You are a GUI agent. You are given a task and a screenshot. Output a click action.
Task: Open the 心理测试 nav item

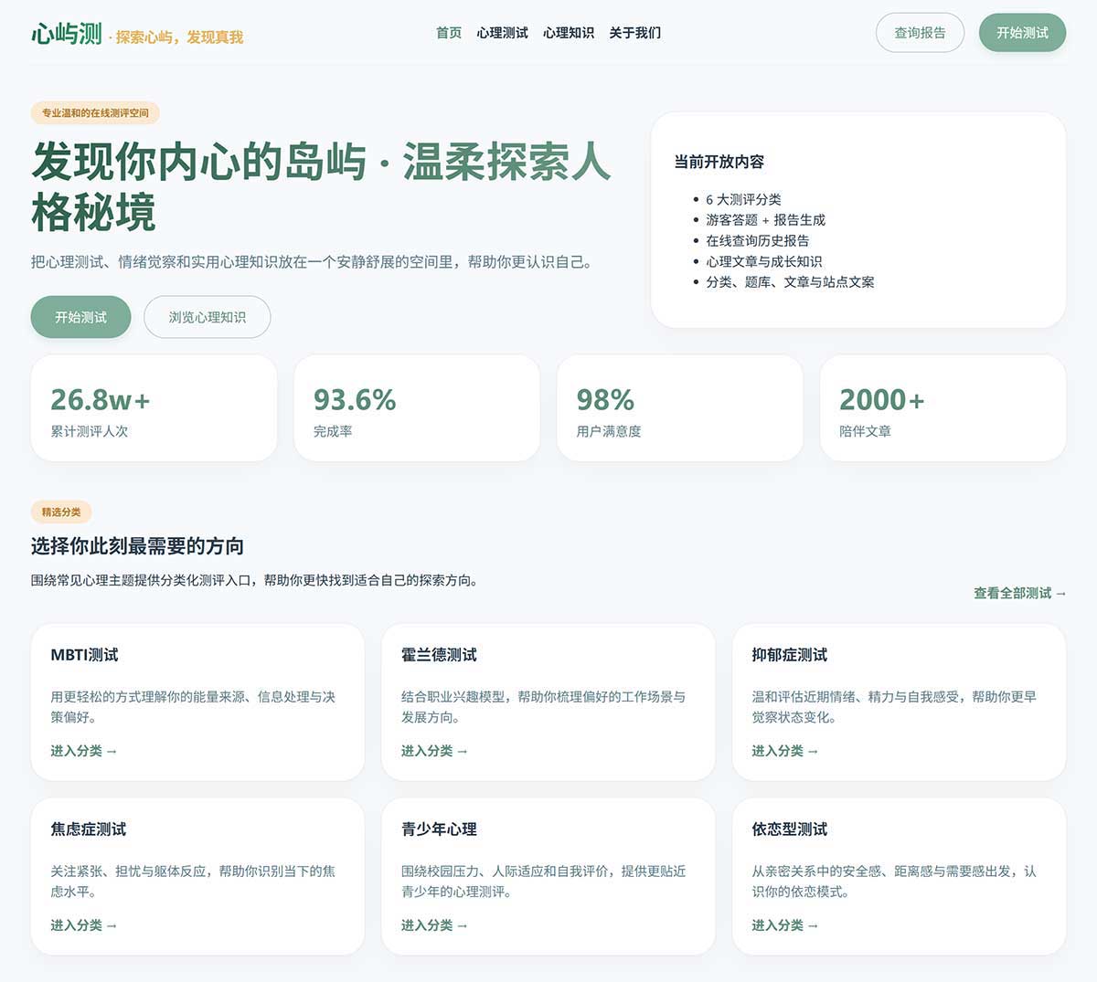[503, 33]
